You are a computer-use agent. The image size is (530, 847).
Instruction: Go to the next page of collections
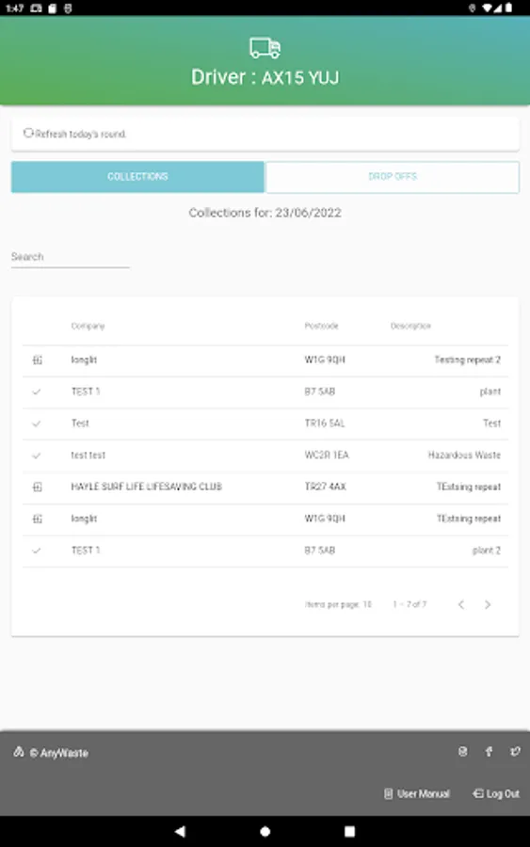coord(488,604)
